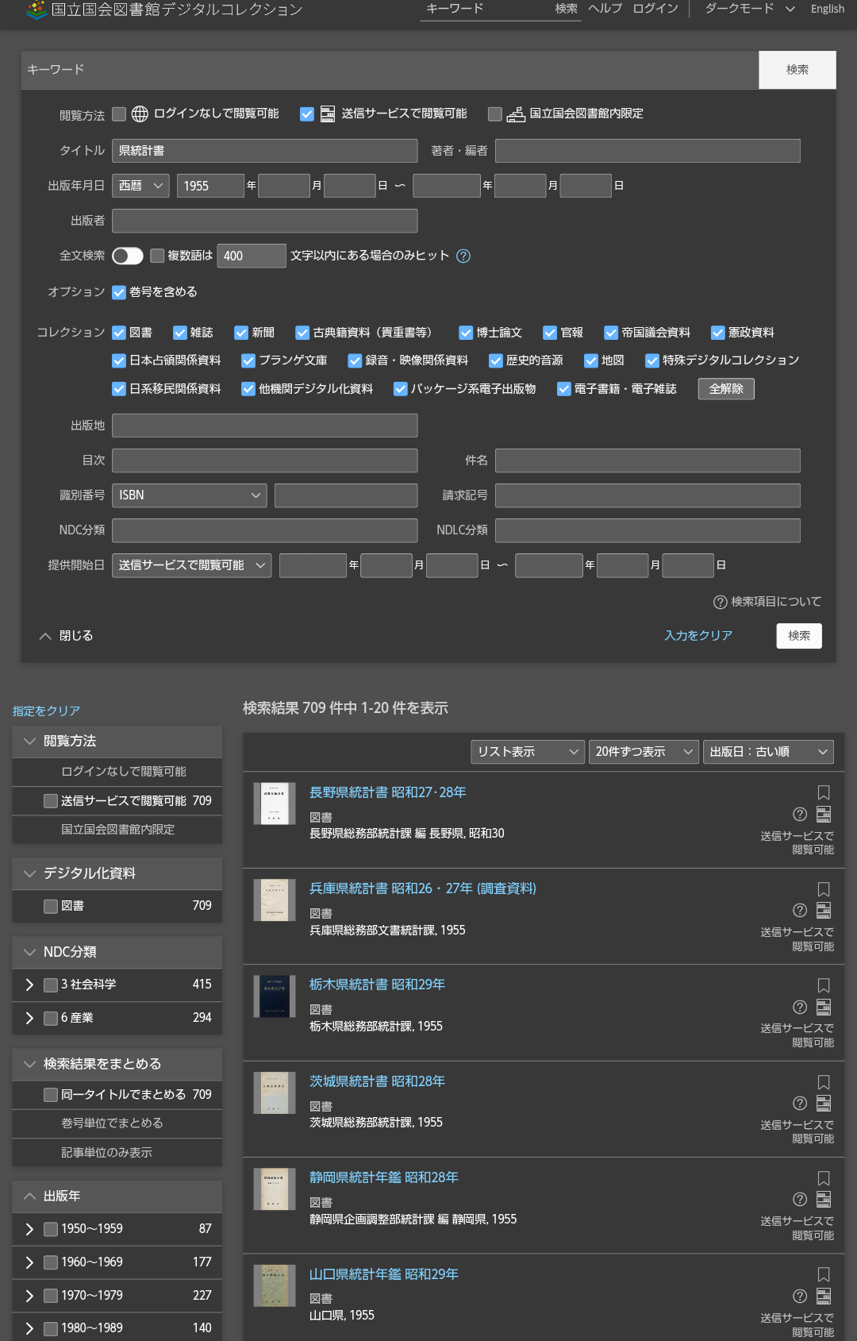857x1341 pixels.
Task: Click transmission service icon on 兵庫県統計書 result
Action: pyautogui.click(x=824, y=911)
